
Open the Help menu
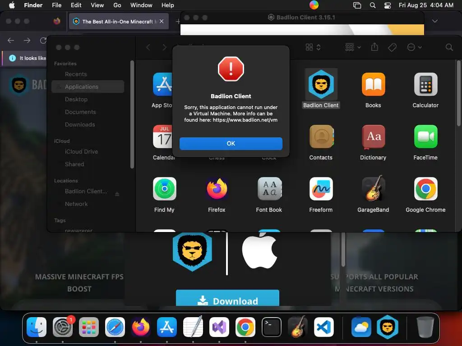pyautogui.click(x=168, y=5)
